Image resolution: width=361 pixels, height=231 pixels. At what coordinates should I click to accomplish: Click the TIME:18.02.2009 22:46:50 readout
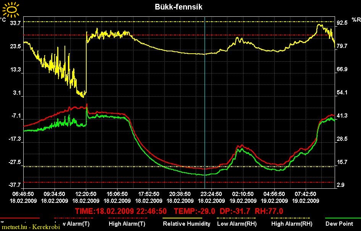click(x=121, y=211)
